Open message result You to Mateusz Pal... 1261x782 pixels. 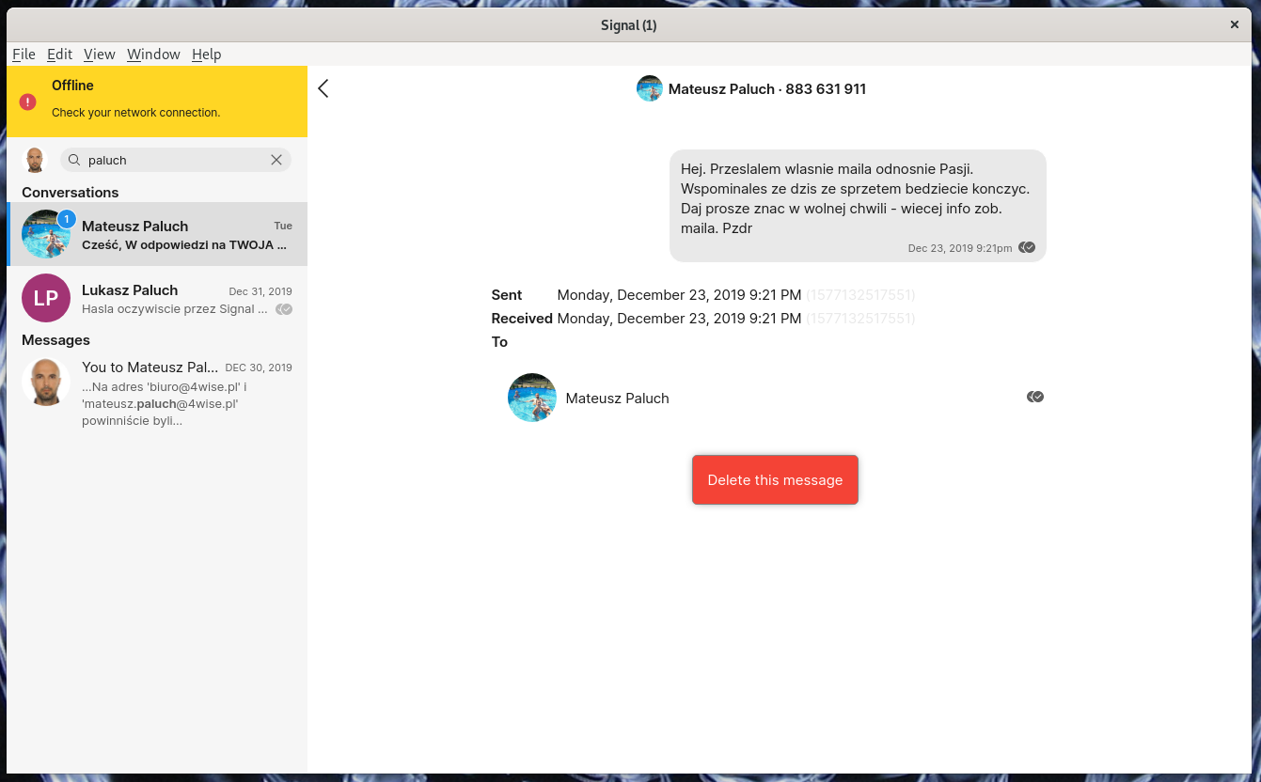[x=157, y=393]
